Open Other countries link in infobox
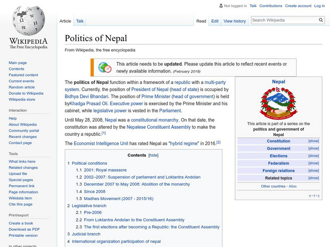This screenshot has width=330, height=247. pyautogui.click(x=273, y=186)
